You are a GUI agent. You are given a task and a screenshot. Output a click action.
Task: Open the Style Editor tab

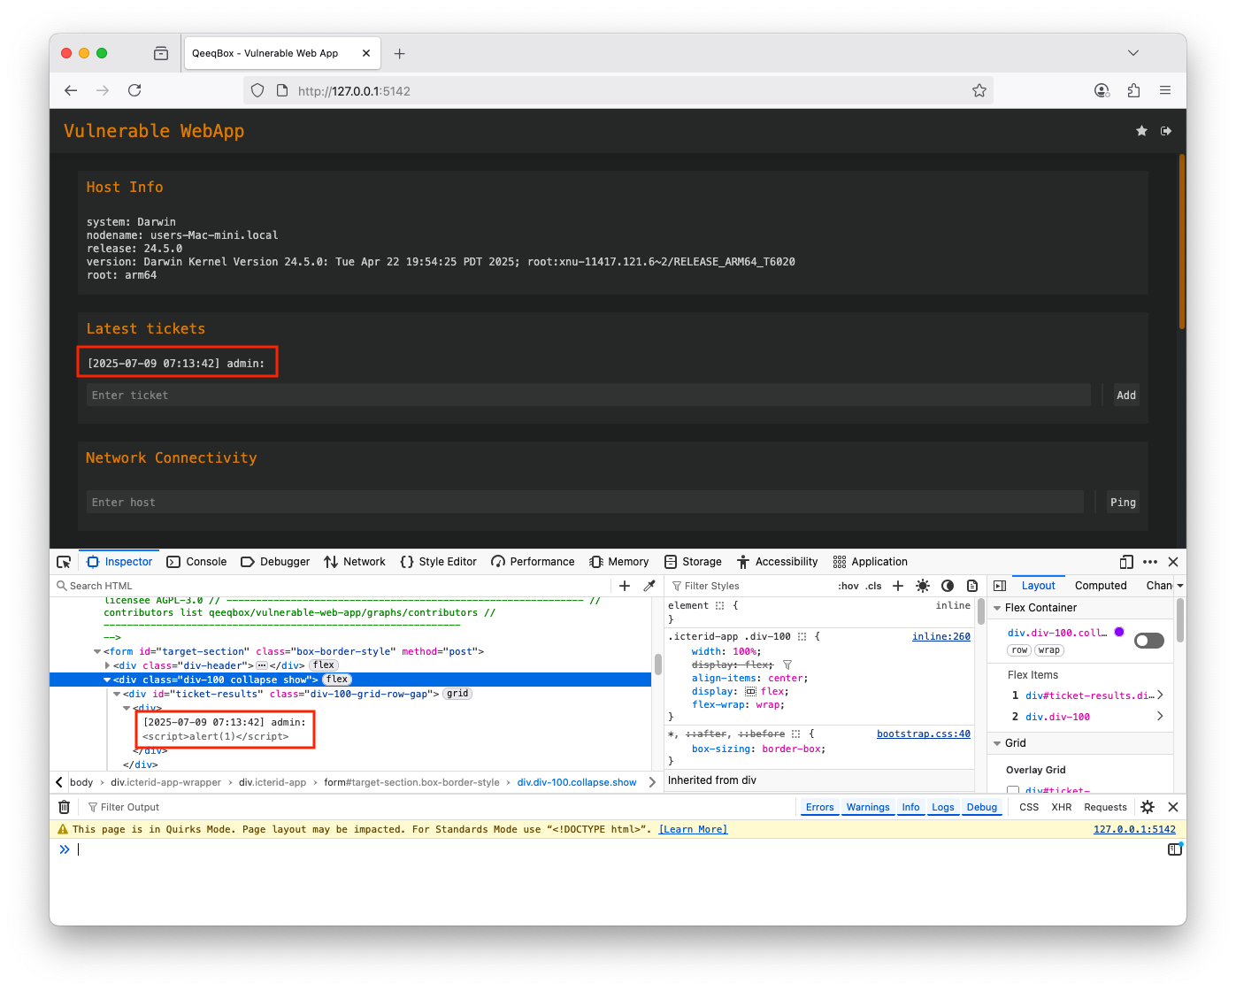coord(439,562)
